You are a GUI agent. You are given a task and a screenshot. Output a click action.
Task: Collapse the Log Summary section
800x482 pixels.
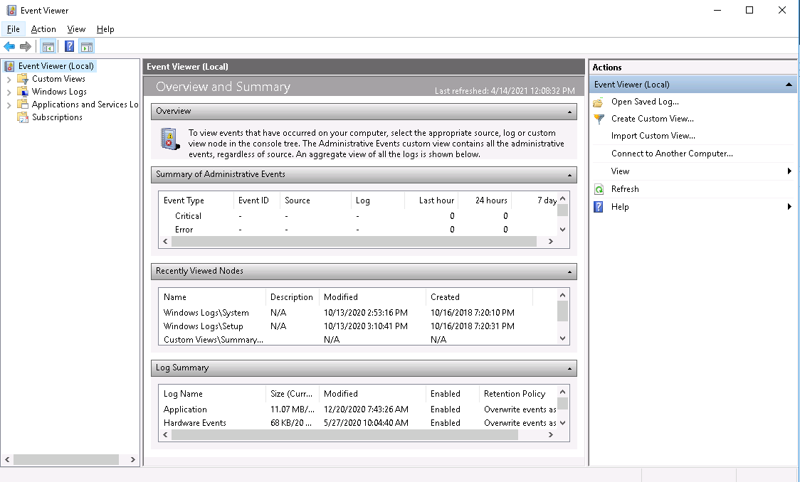(569, 368)
